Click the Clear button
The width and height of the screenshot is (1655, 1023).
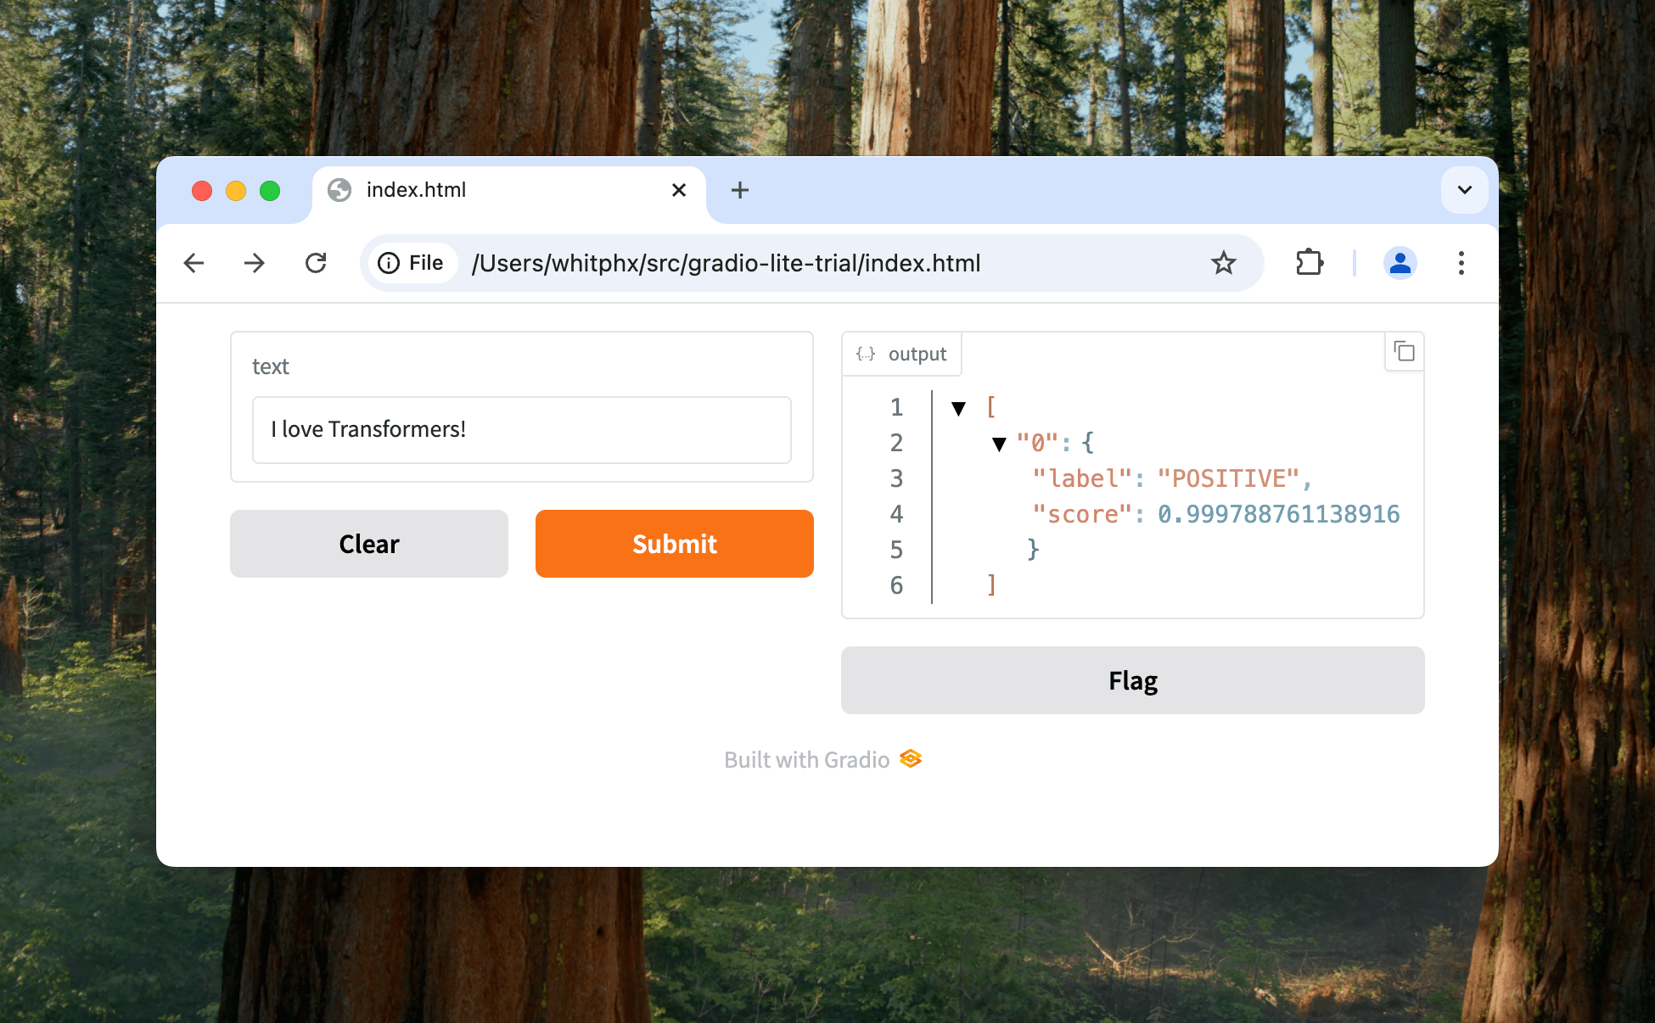point(368,544)
